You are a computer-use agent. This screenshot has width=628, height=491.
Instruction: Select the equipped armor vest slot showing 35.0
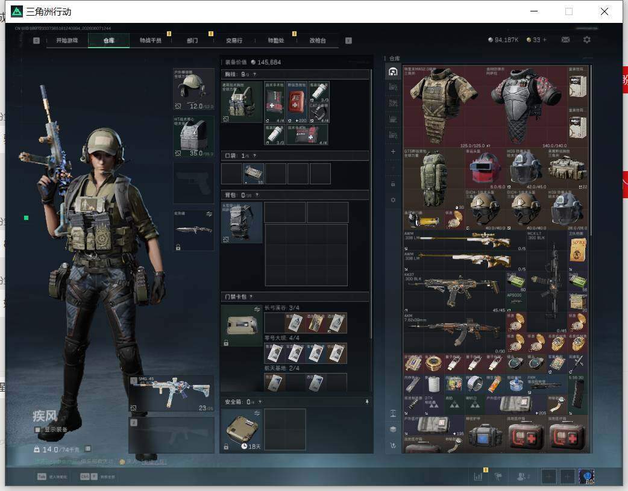pos(193,136)
